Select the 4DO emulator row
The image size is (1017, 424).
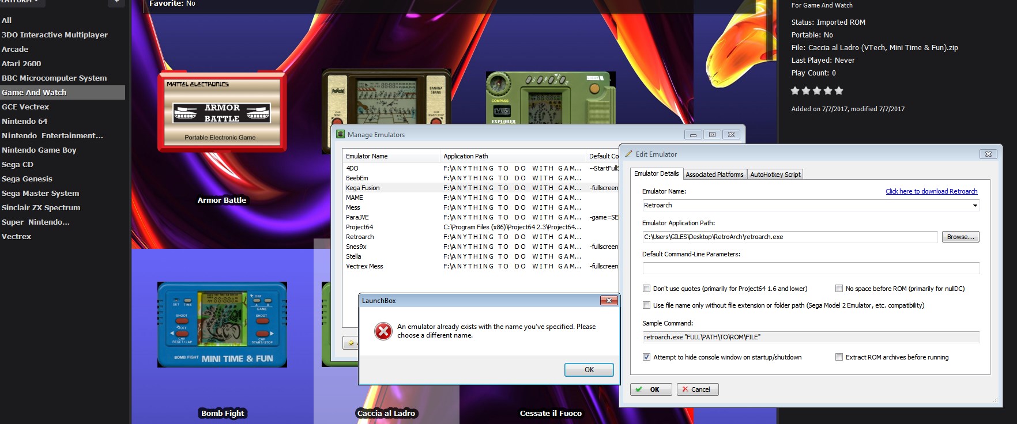click(481, 168)
